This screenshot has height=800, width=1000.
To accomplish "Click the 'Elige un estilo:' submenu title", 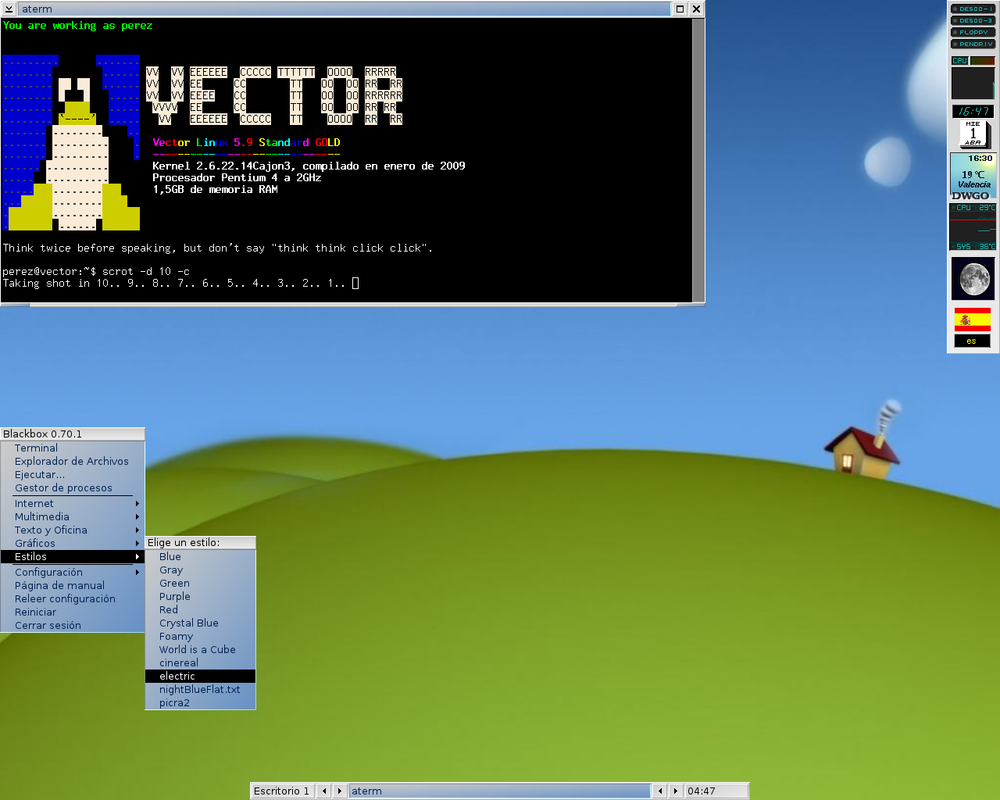I will (x=201, y=542).
